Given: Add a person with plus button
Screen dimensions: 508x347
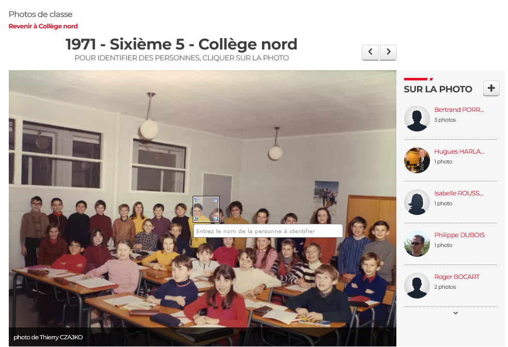Looking at the screenshot, I should pos(491,88).
